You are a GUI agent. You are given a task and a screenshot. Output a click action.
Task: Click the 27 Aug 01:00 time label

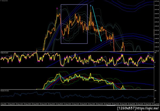pos(147,104)
